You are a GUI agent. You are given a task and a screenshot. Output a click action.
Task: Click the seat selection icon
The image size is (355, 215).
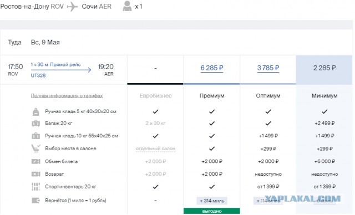tap(35, 149)
